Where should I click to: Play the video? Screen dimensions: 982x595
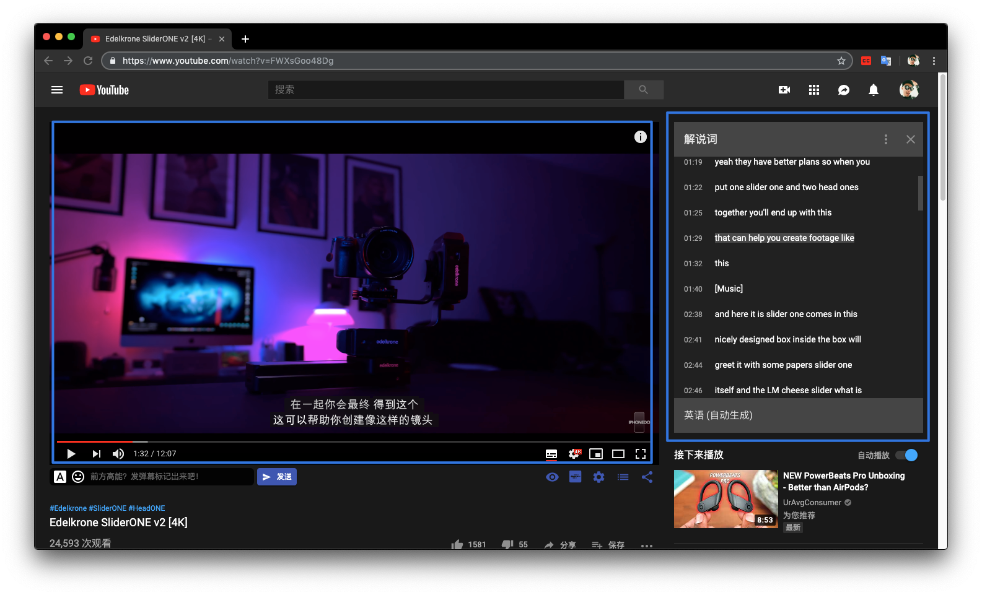coord(71,454)
